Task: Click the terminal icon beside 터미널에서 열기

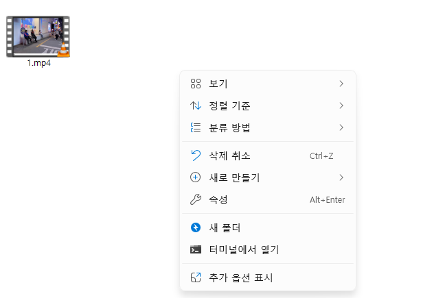Action: [196, 249]
